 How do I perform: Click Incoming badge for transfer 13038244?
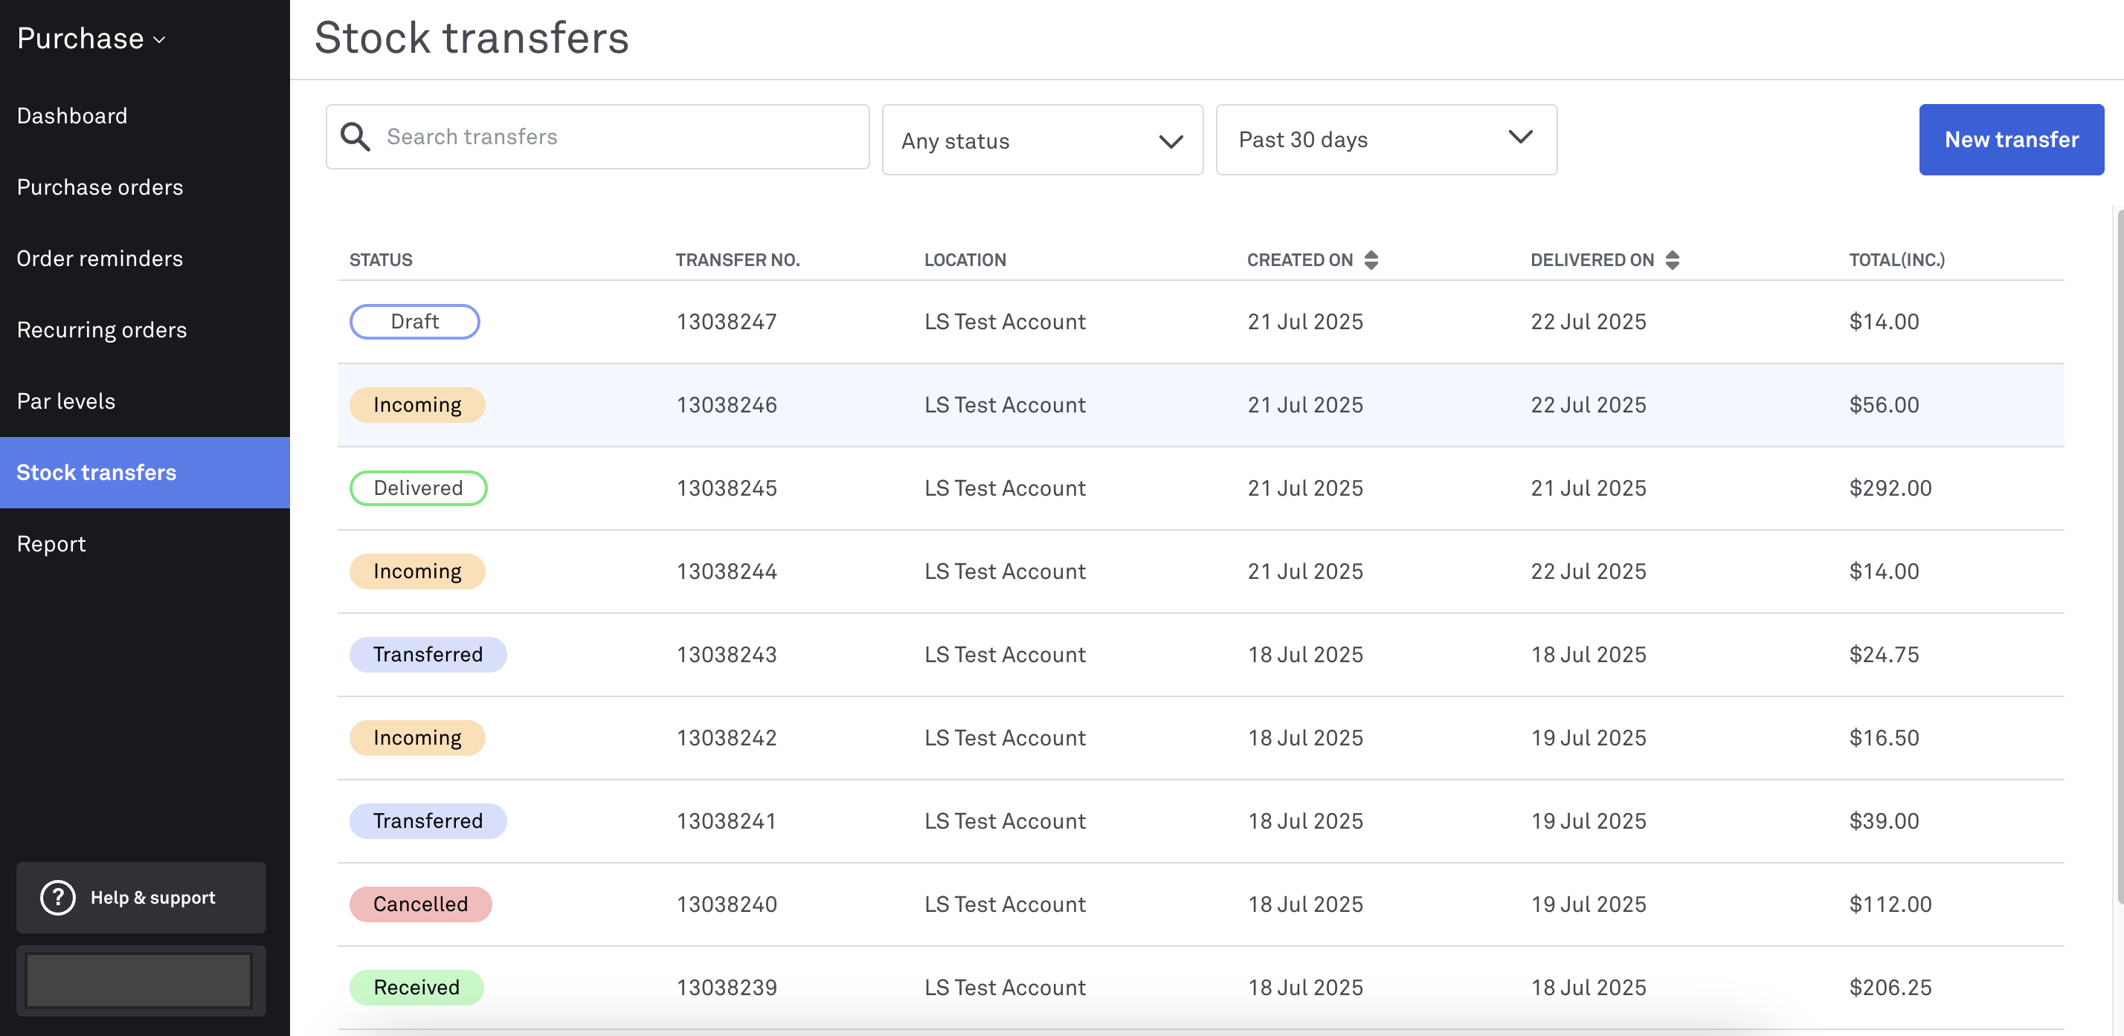click(417, 572)
